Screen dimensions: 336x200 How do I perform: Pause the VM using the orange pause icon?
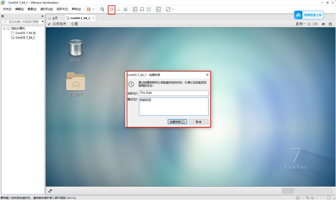pyautogui.click(x=88, y=9)
